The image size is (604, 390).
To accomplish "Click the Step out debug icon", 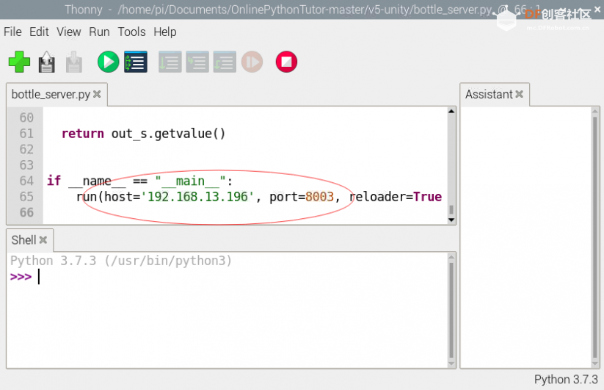I will 225,62.
